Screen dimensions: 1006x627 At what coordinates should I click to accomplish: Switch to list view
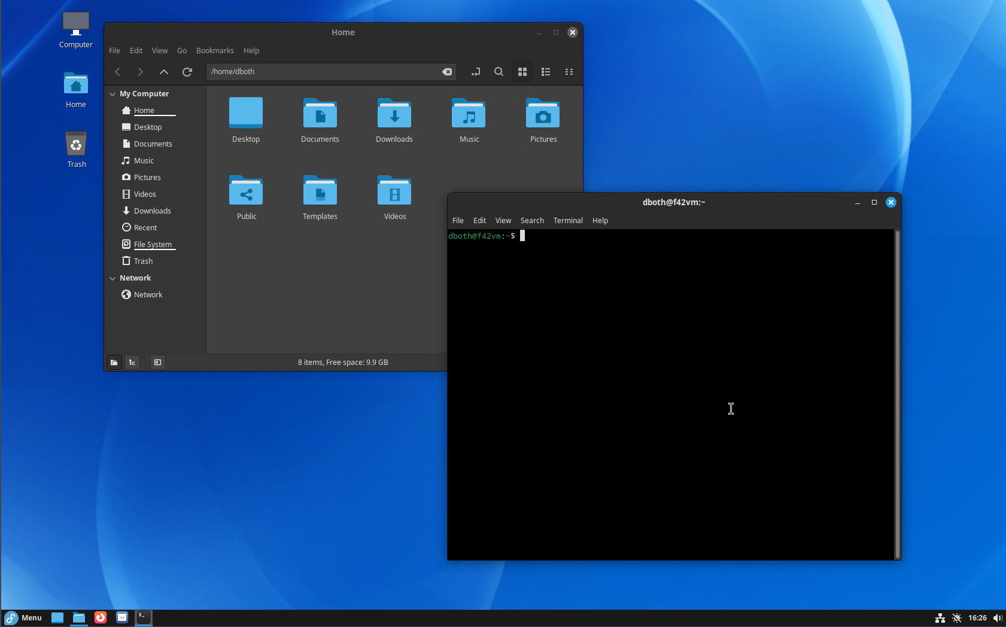pos(546,72)
